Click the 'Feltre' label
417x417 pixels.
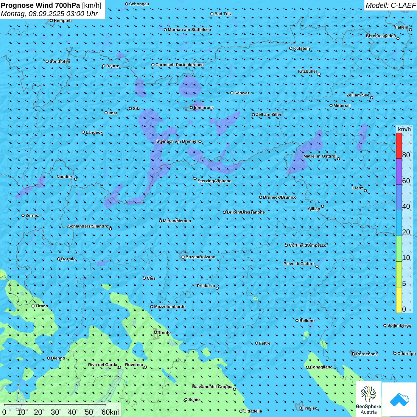(265, 343)
